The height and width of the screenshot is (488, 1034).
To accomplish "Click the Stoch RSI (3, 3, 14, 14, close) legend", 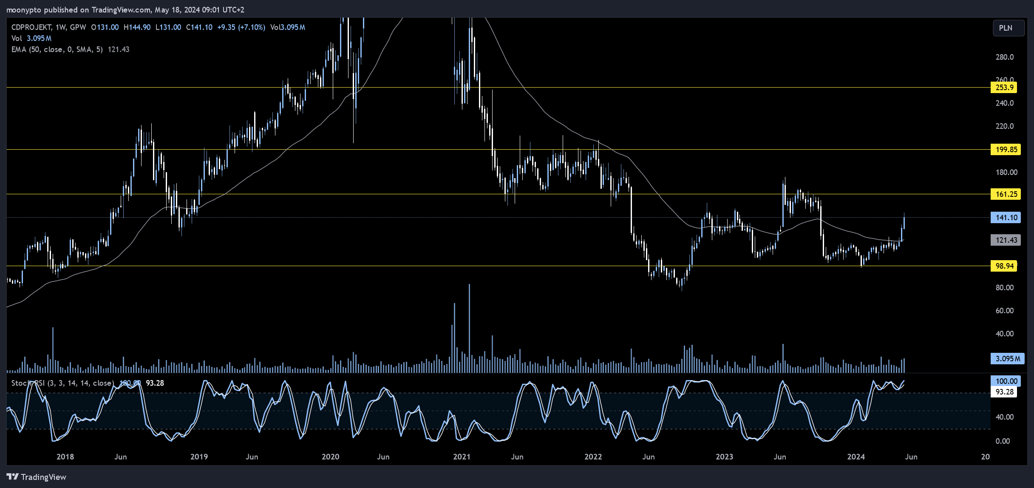I will point(62,383).
